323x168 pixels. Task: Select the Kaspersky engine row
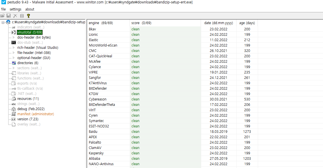pyautogui.click(x=96, y=153)
